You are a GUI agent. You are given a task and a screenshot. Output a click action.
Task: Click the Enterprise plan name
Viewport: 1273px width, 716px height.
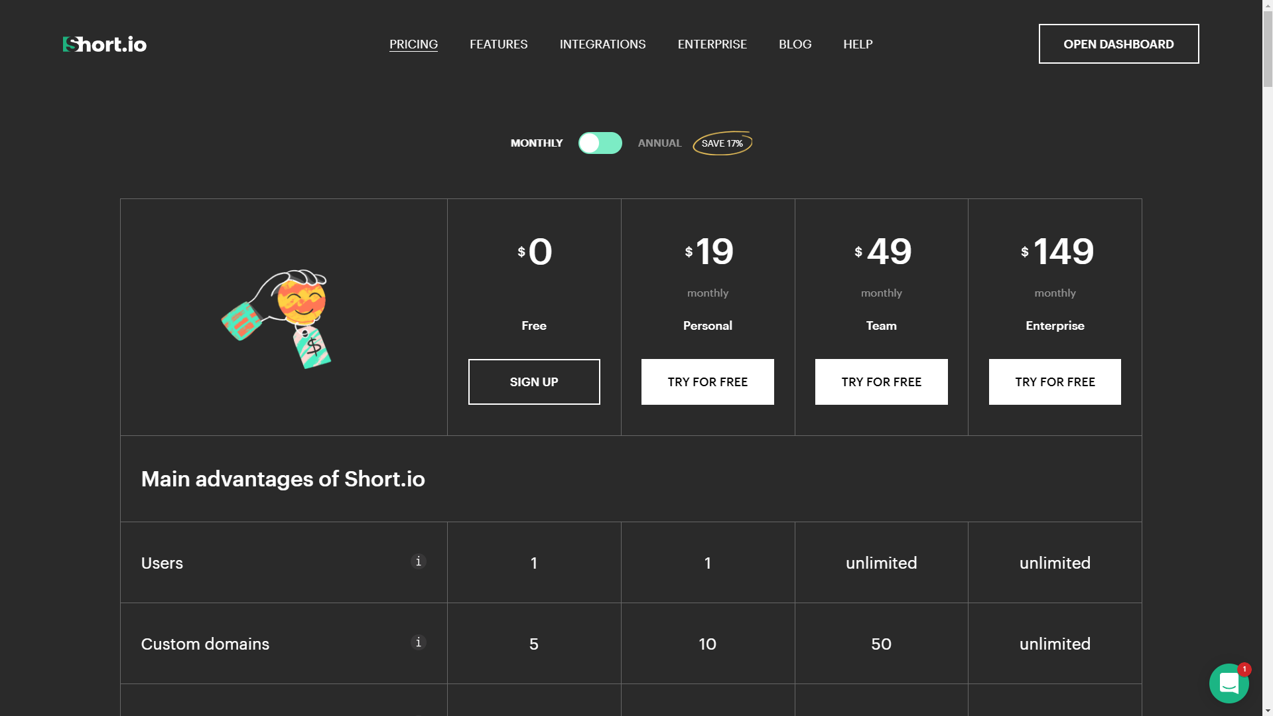[1055, 326]
